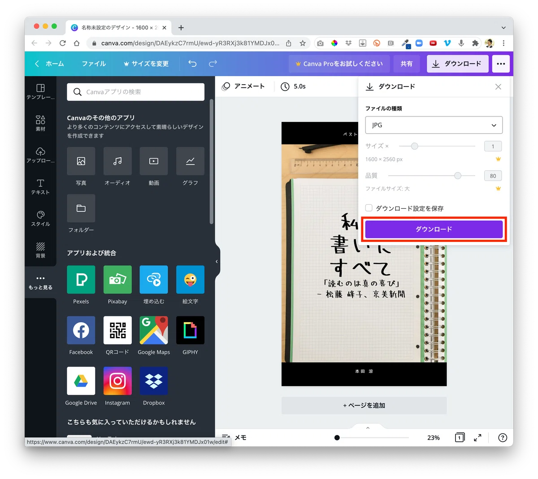538x479 pixels.
Task: Click the Canvaアプリの検索 search field
Action: click(136, 92)
